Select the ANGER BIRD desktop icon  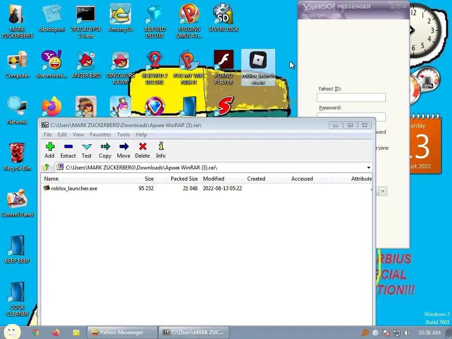click(x=86, y=64)
